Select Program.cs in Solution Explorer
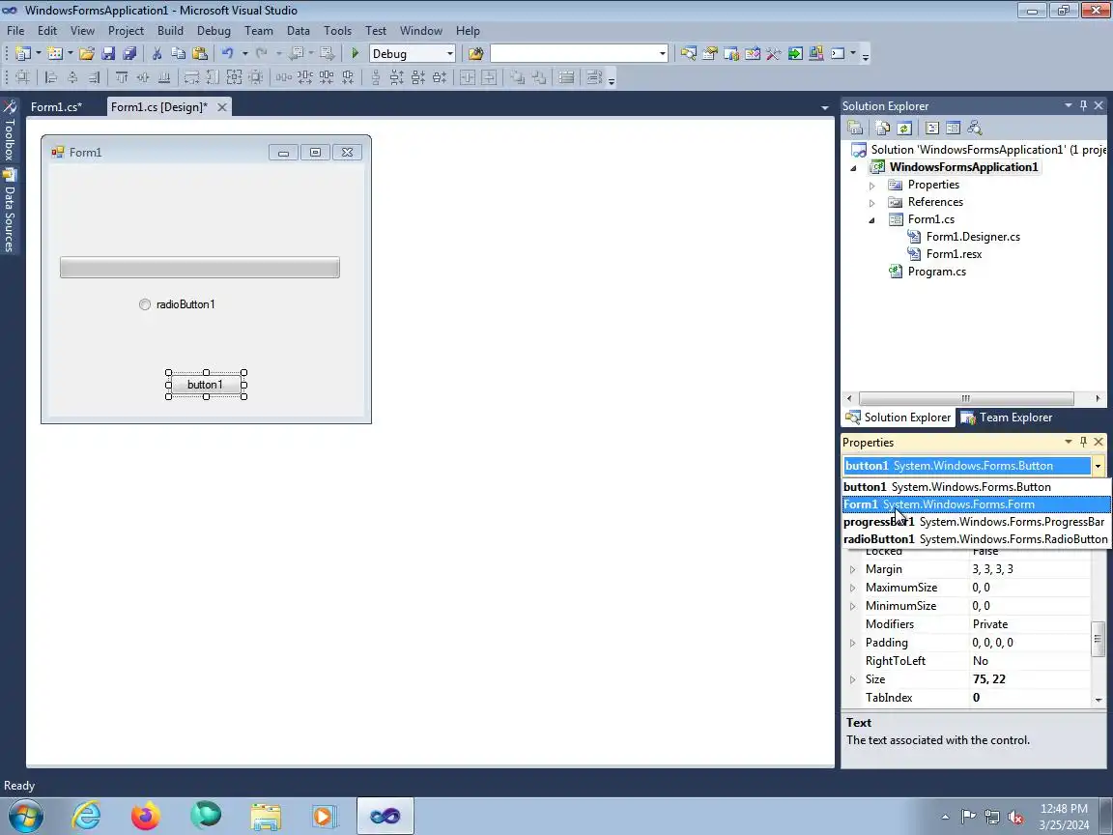 (x=936, y=272)
